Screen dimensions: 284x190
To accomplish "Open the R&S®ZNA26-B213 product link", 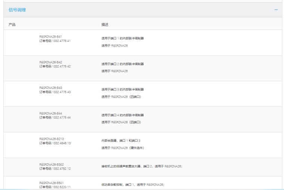I will (x=51, y=139).
